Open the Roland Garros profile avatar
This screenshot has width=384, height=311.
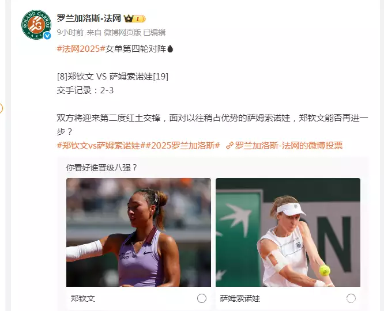36,24
